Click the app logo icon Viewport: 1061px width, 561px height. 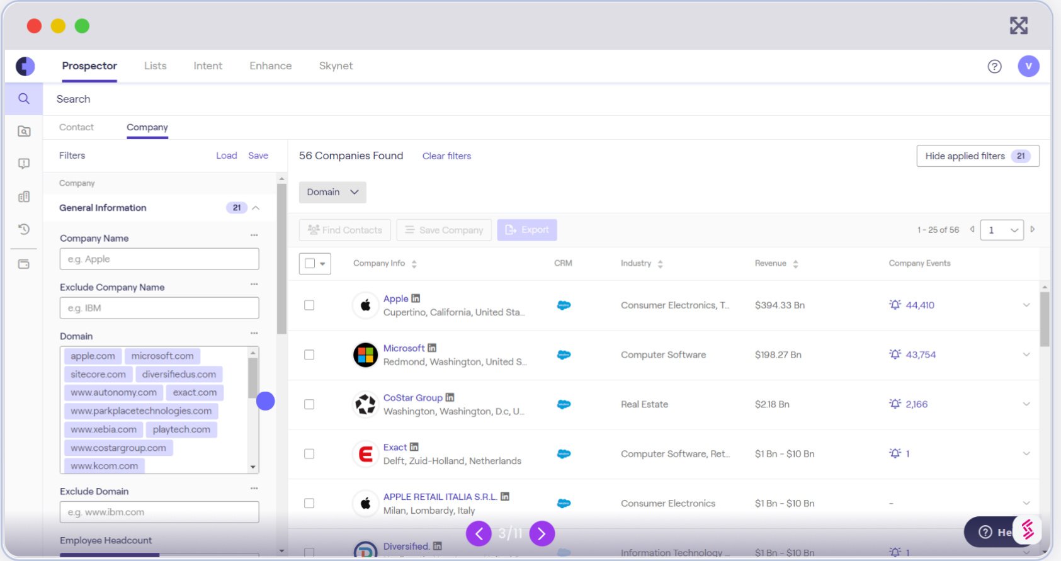tap(25, 66)
